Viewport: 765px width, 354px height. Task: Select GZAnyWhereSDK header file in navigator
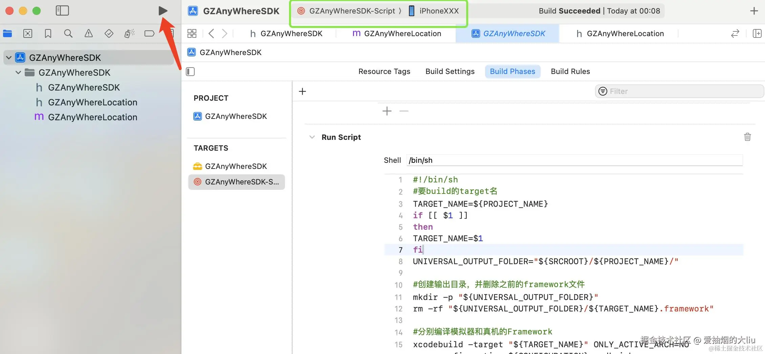(x=84, y=87)
